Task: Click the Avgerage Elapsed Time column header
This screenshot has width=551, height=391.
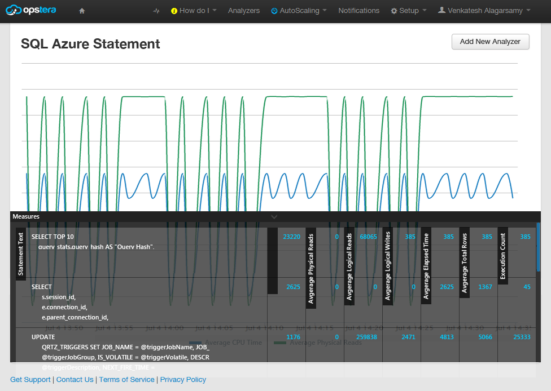Action: [x=426, y=266]
